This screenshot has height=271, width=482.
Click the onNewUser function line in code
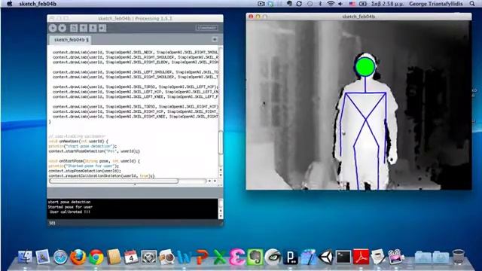coord(78,141)
